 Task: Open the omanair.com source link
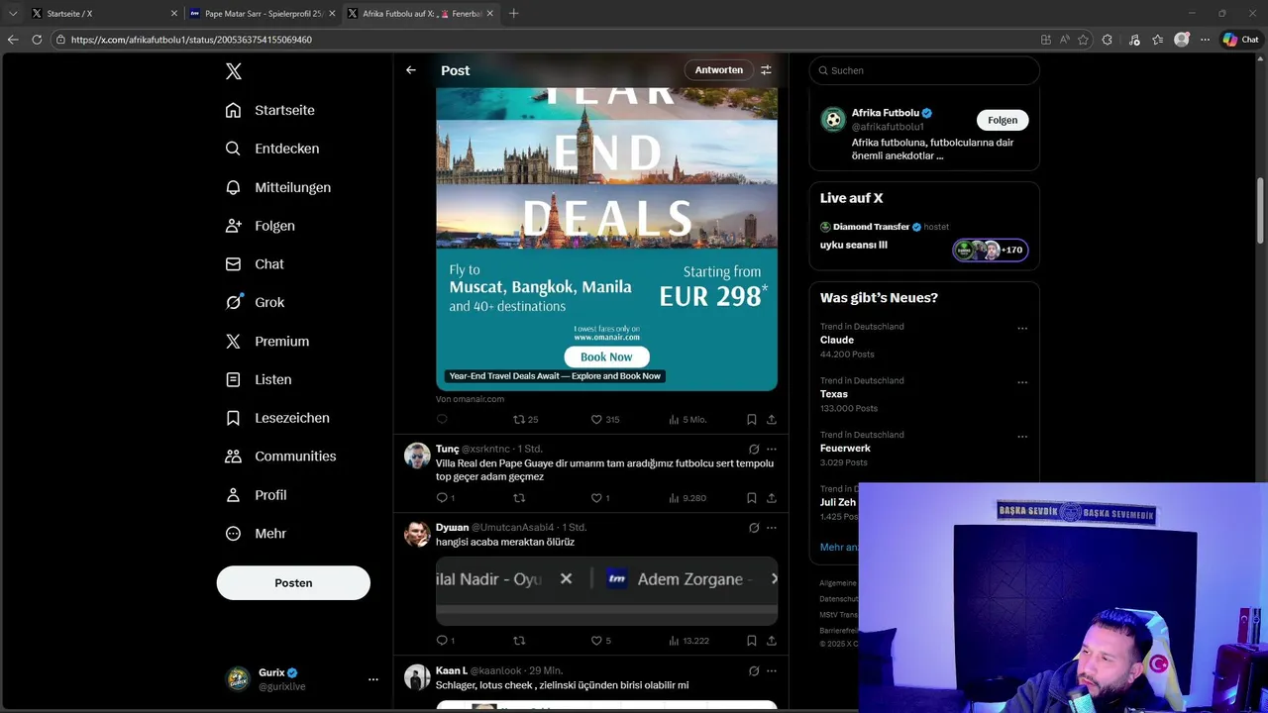pyautogui.click(x=470, y=399)
